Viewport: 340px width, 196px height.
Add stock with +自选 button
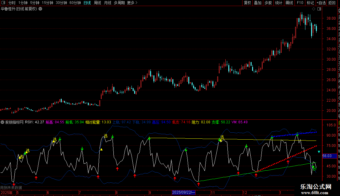321,3
